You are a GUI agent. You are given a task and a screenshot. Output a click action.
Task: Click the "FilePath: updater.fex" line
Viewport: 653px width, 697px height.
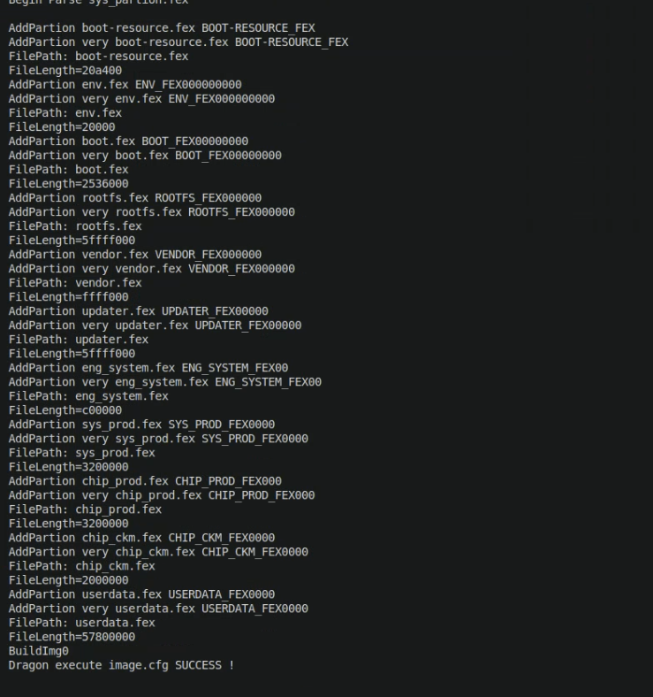coord(79,340)
